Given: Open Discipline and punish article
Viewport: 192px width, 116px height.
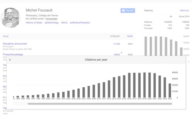Looking at the screenshot, I should [x=15, y=44].
